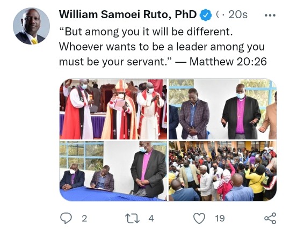Open the crowd gathering photo
Image resolution: width=290 pixels, height=229 pixels.
click(223, 171)
